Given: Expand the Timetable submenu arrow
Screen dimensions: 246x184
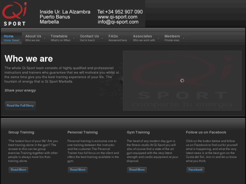Looking at the screenshot, I should coord(74,38).
